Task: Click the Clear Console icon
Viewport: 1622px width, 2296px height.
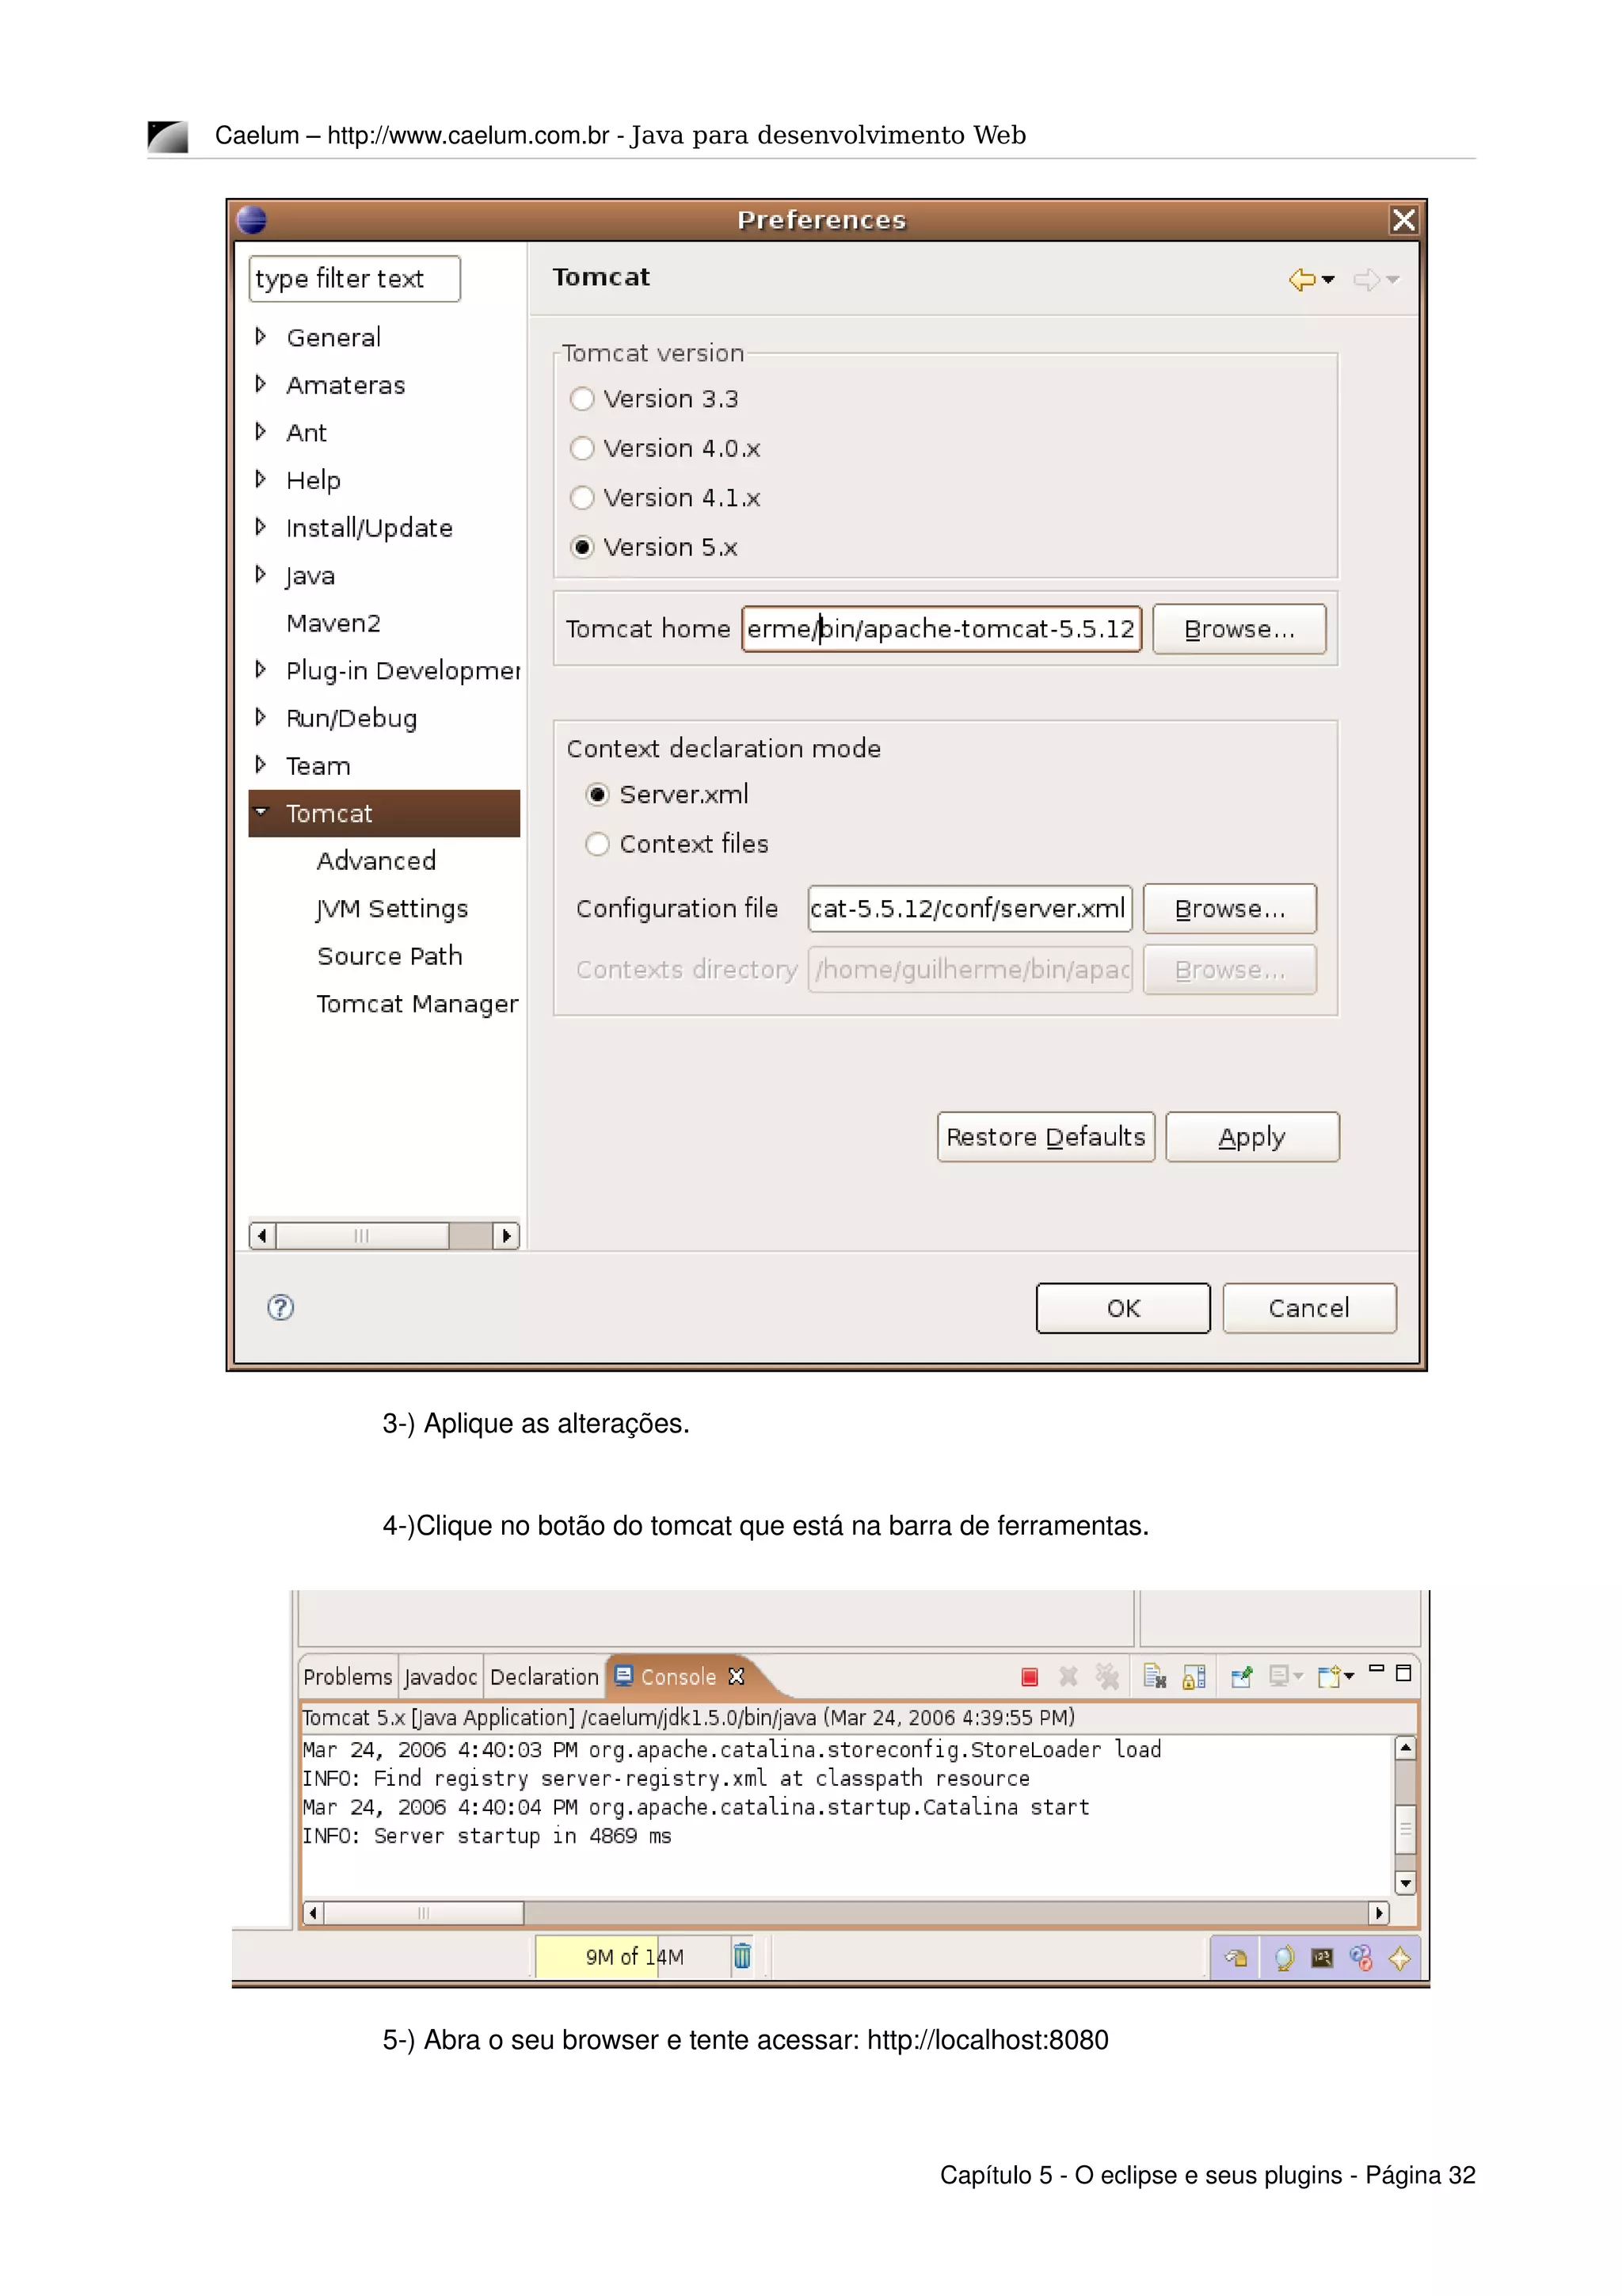Action: click(x=1154, y=1677)
